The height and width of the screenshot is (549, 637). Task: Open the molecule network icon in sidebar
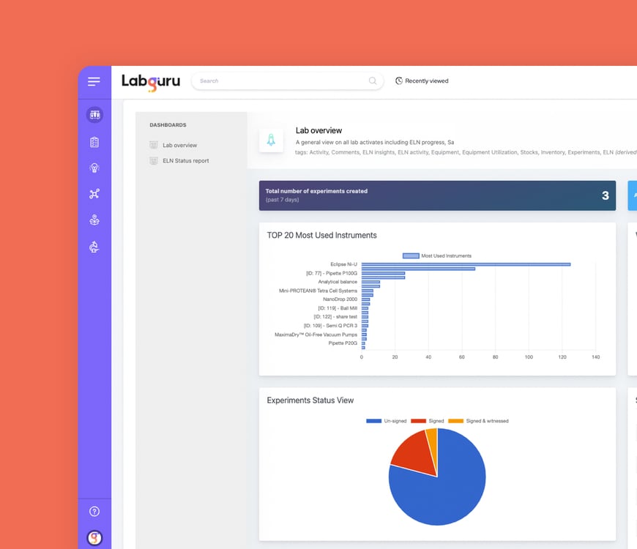[94, 193]
